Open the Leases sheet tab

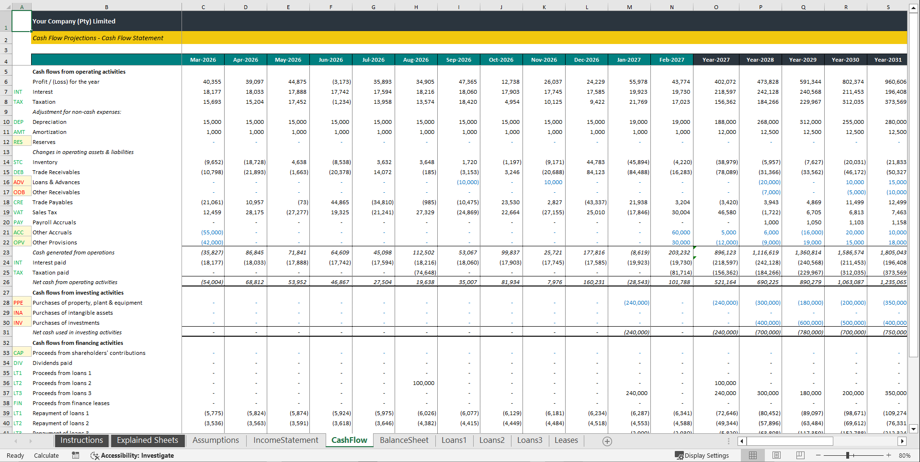coord(566,440)
